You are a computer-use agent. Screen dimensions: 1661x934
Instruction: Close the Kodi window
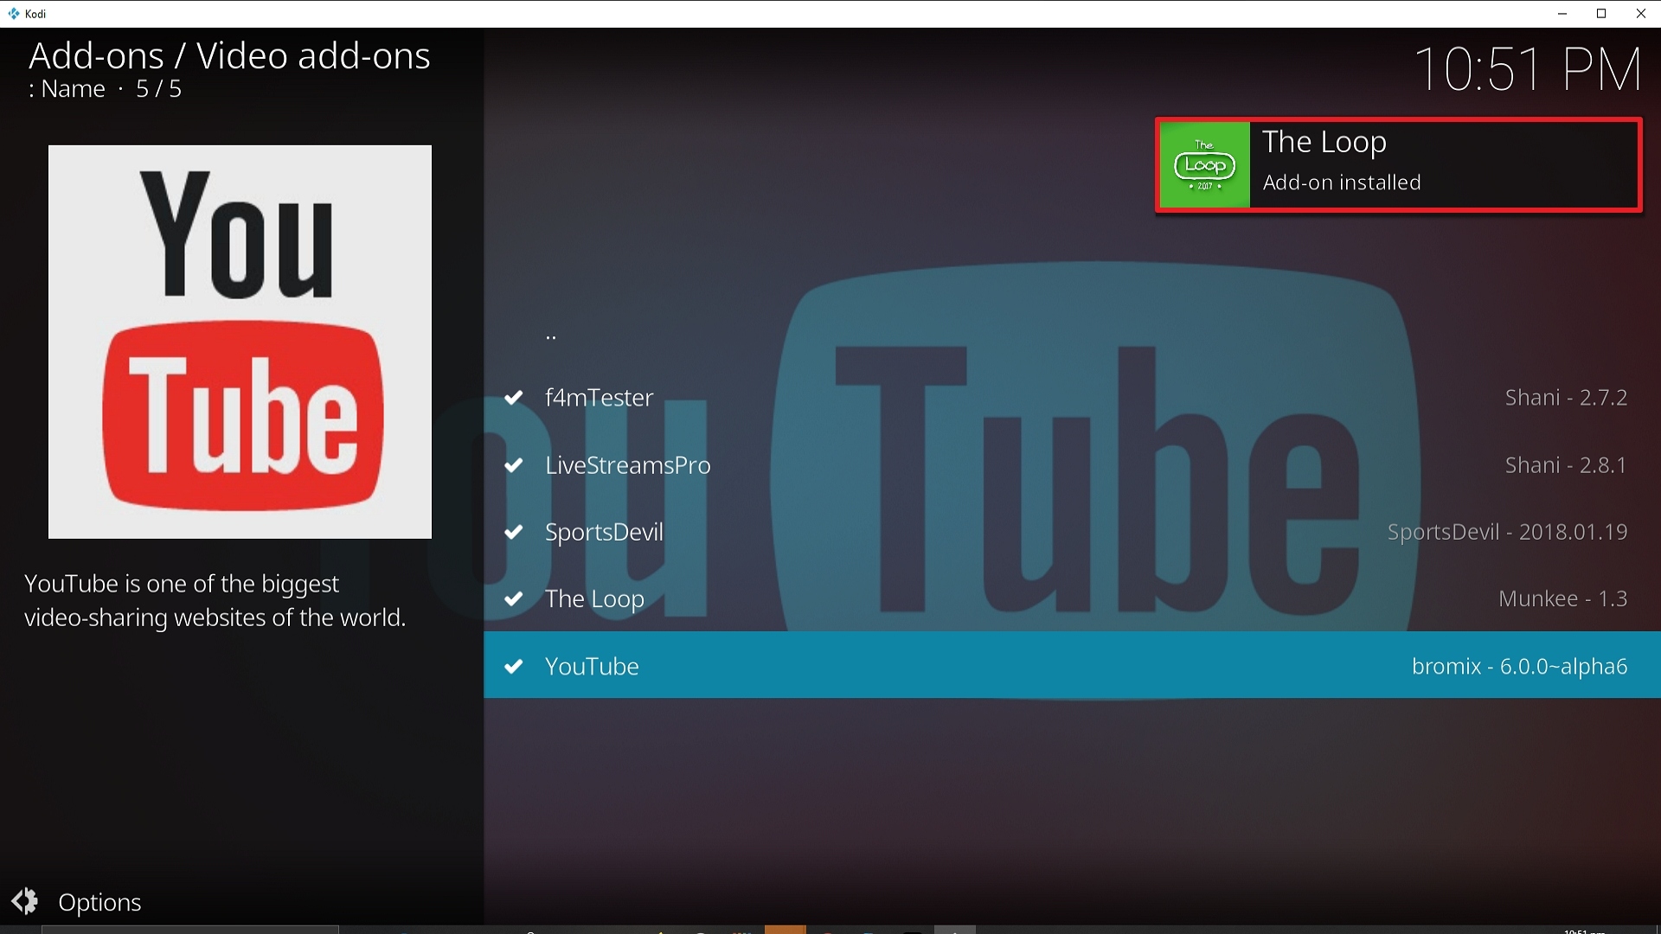click(1640, 14)
